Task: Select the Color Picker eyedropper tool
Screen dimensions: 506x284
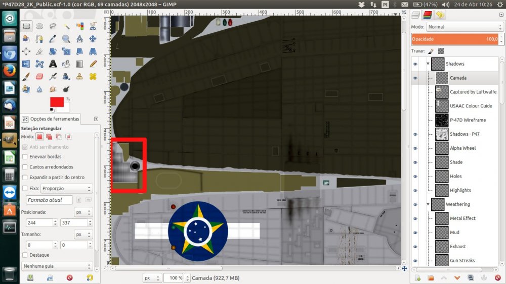Action: 53,39
